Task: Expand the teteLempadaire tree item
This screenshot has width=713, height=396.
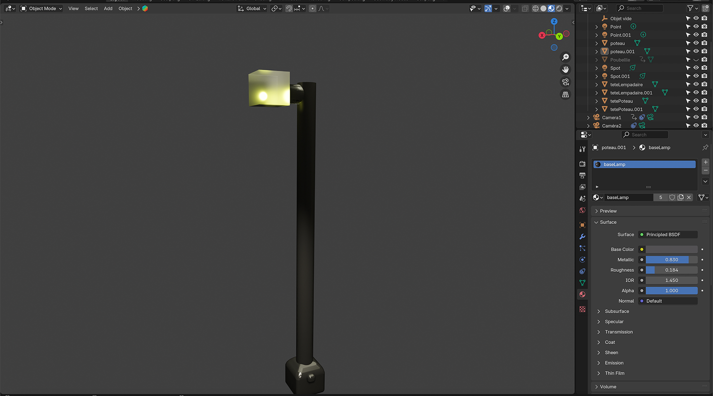Action: [597, 85]
